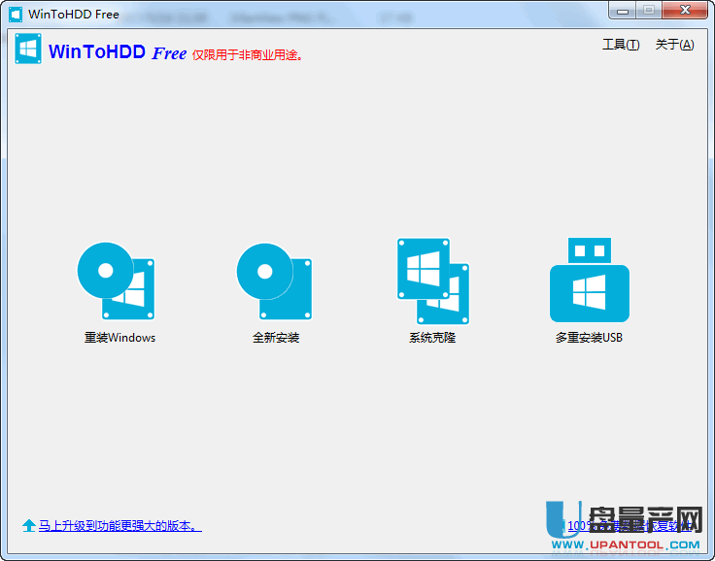Image resolution: width=715 pixels, height=561 pixels.
Task: Click the 全新安装 disc and drive icon
Action: click(274, 280)
